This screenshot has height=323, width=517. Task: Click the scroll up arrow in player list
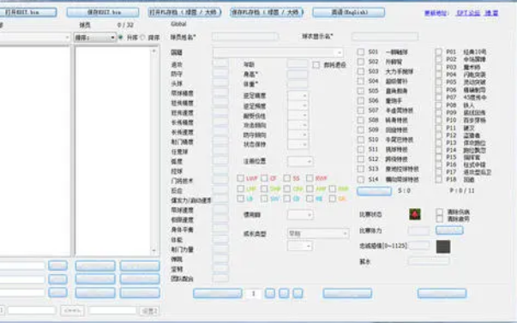153,51
